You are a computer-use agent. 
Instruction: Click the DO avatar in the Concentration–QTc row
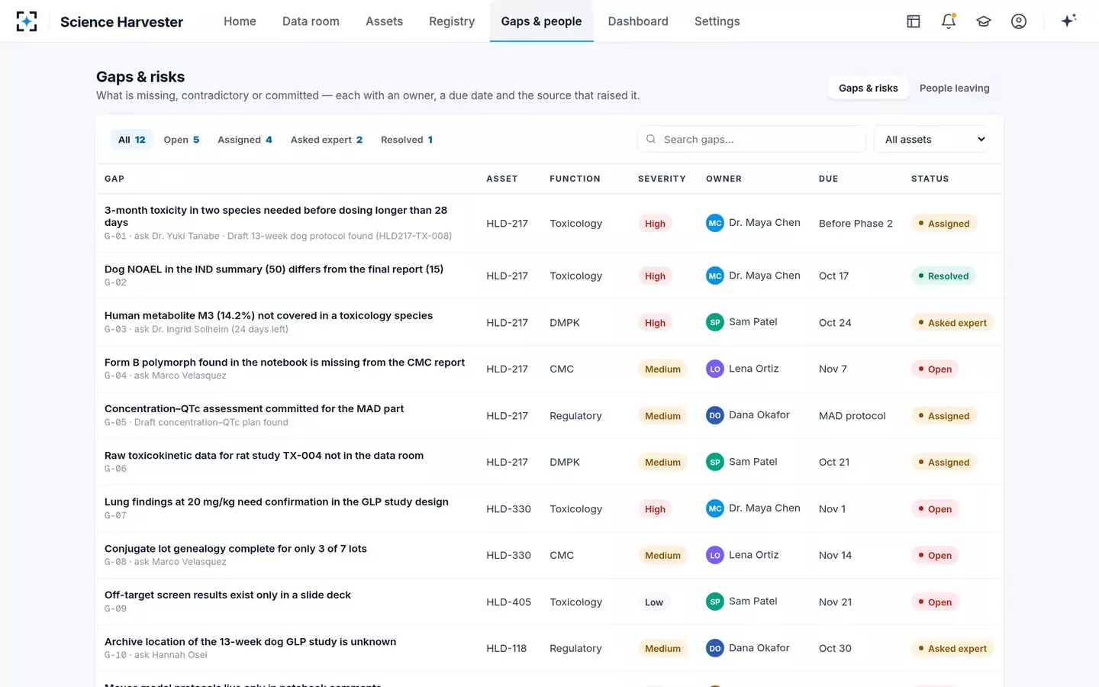coord(715,415)
